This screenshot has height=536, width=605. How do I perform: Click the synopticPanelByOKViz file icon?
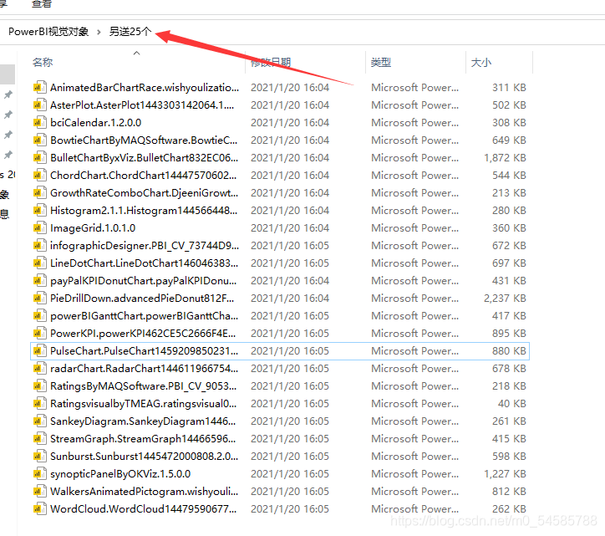40,474
